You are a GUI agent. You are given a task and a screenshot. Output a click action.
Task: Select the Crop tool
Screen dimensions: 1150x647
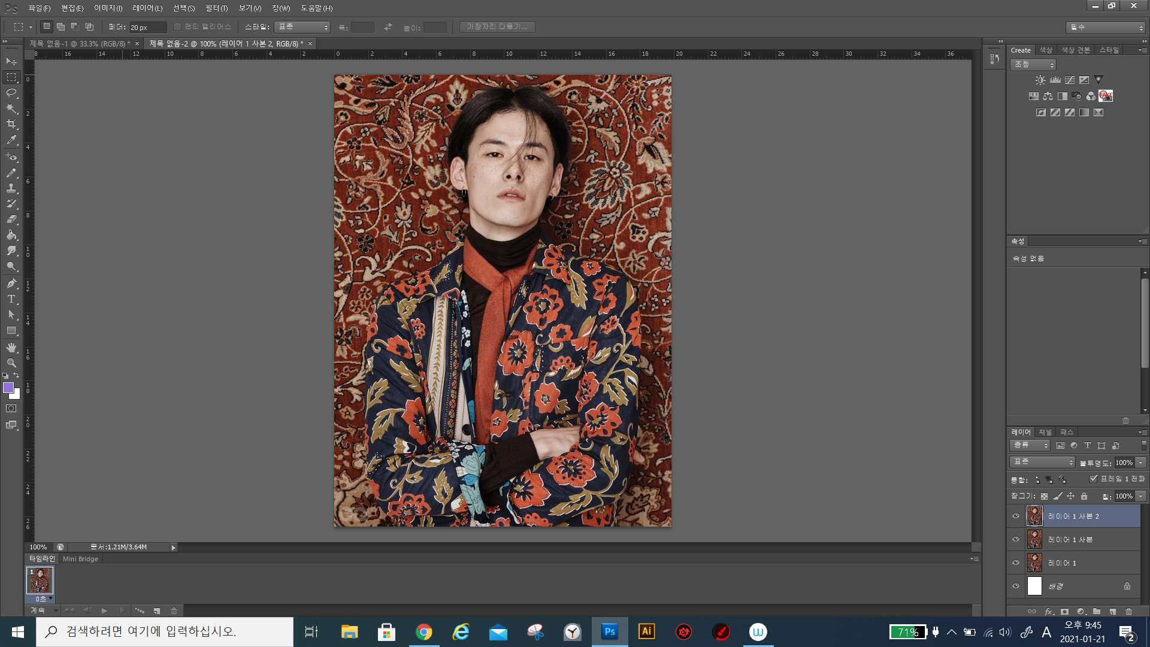(x=11, y=124)
